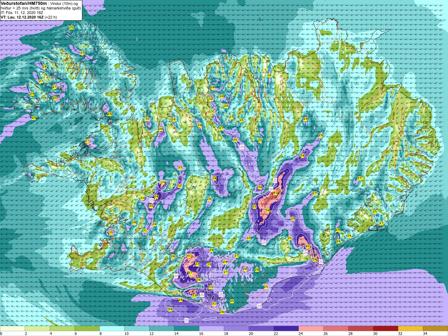448x336 pixels.
Task: Pick the green 4–6 legend swatch
Action: pos(62,329)
